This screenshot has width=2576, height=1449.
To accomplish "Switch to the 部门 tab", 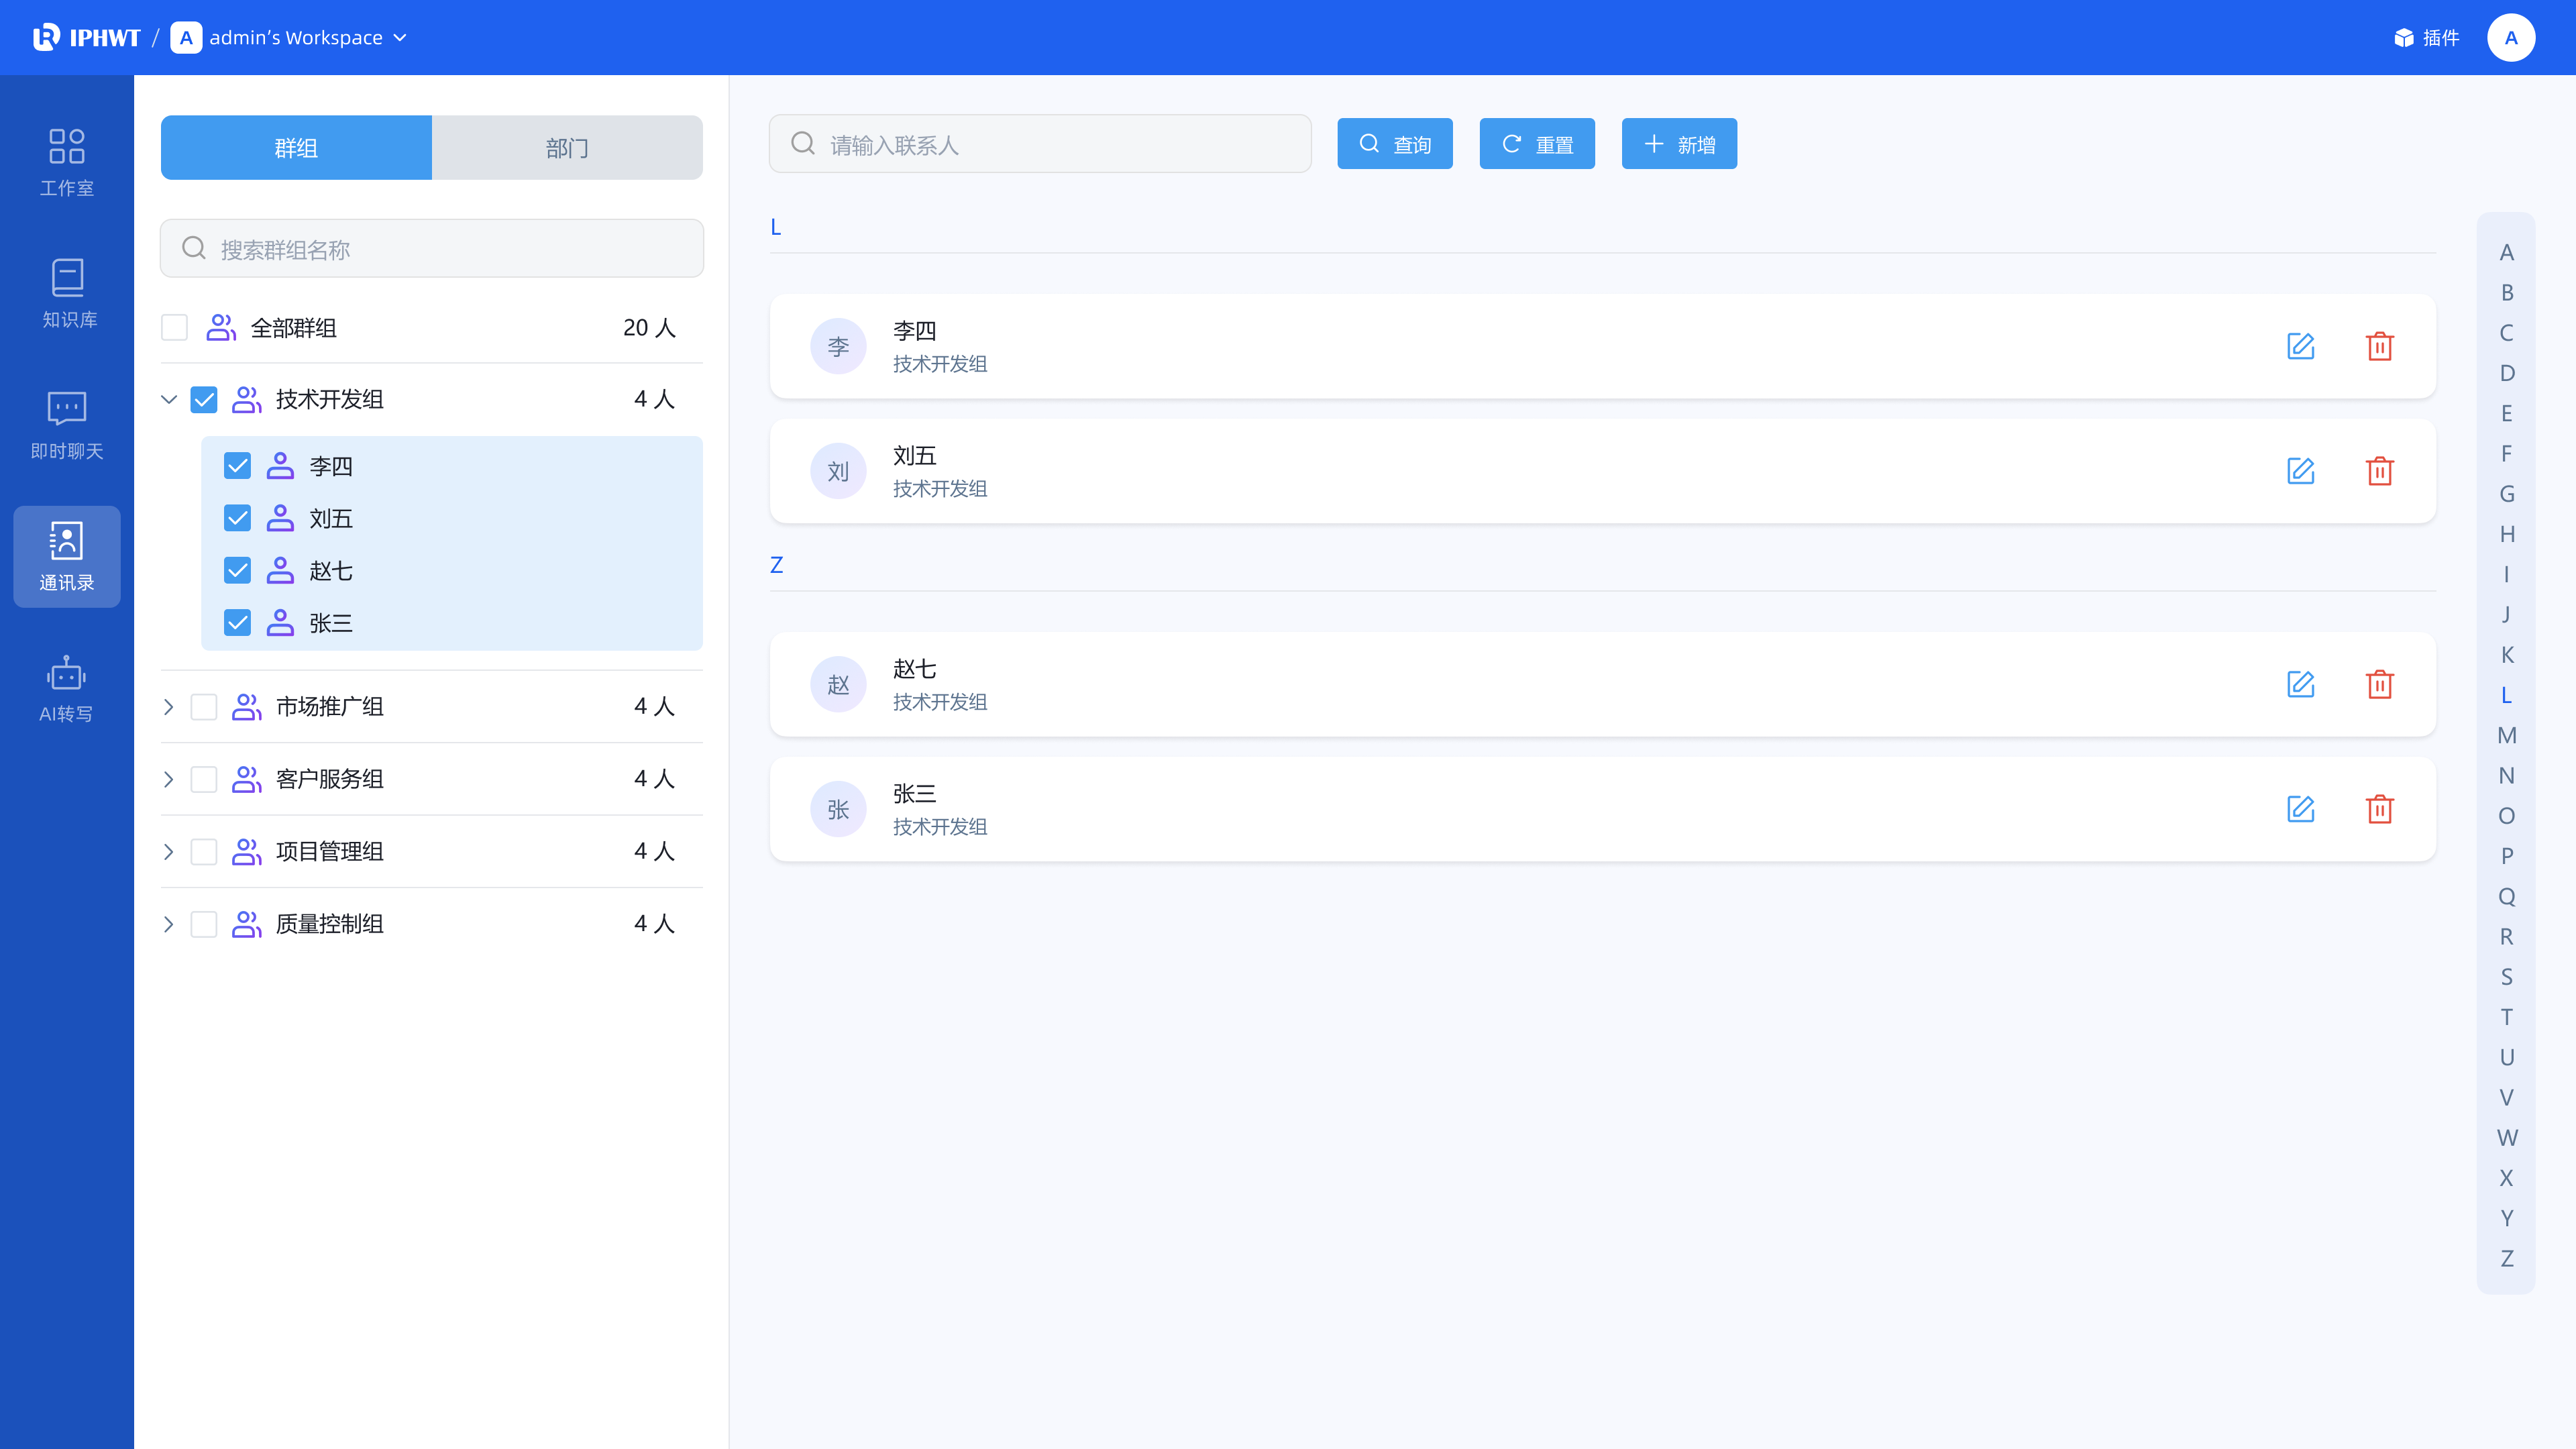I will 567,148.
